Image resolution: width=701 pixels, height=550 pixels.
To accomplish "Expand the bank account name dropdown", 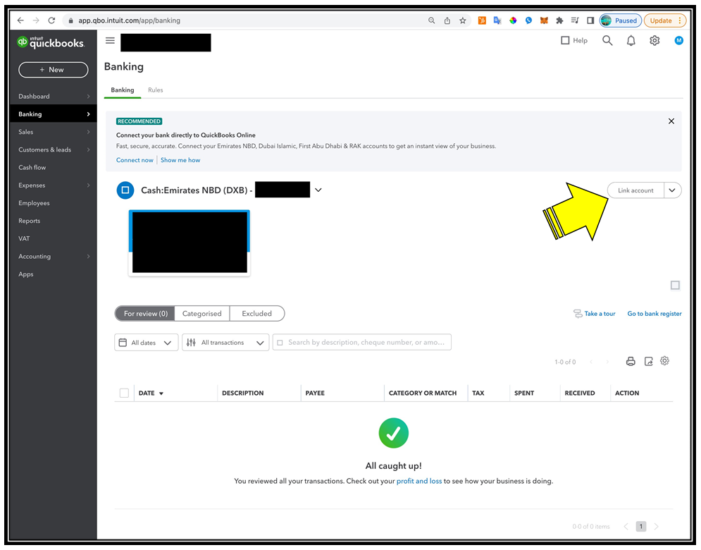I will click(318, 190).
